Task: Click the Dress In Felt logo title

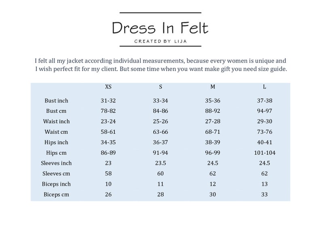Action: [160, 27]
